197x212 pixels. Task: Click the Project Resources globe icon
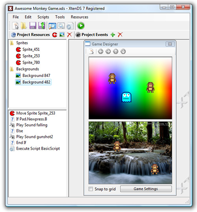pyautogui.click(x=13, y=35)
